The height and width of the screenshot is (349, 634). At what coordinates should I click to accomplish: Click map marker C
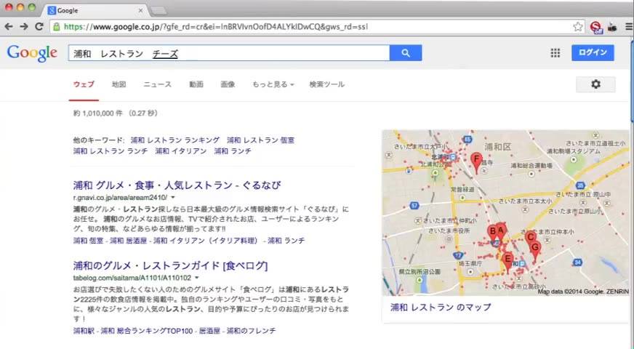[x=530, y=238]
